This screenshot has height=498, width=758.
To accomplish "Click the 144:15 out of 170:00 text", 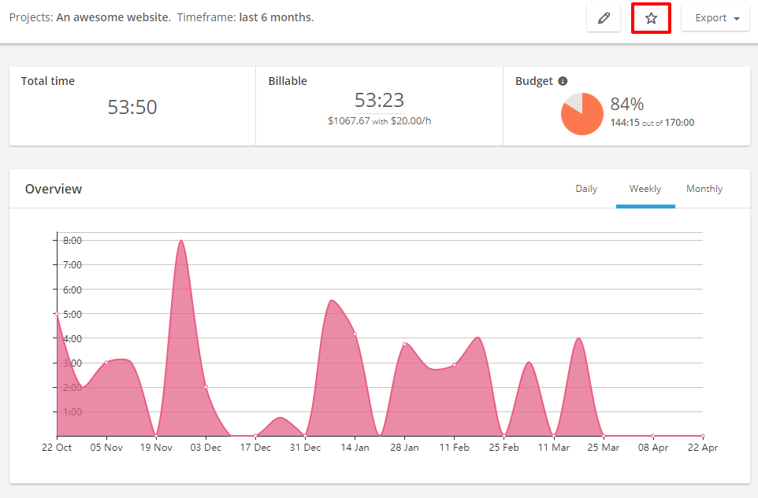I will tap(652, 123).
